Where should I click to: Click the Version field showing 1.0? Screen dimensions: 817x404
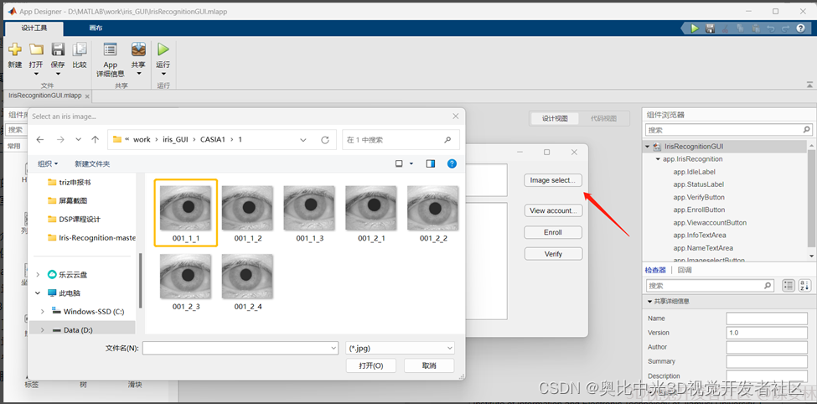click(767, 333)
